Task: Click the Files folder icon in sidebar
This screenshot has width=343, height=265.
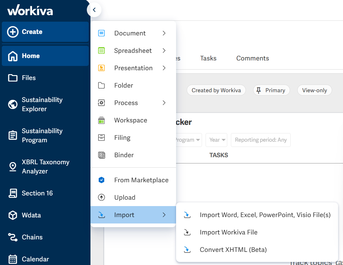Action: [x=13, y=78]
